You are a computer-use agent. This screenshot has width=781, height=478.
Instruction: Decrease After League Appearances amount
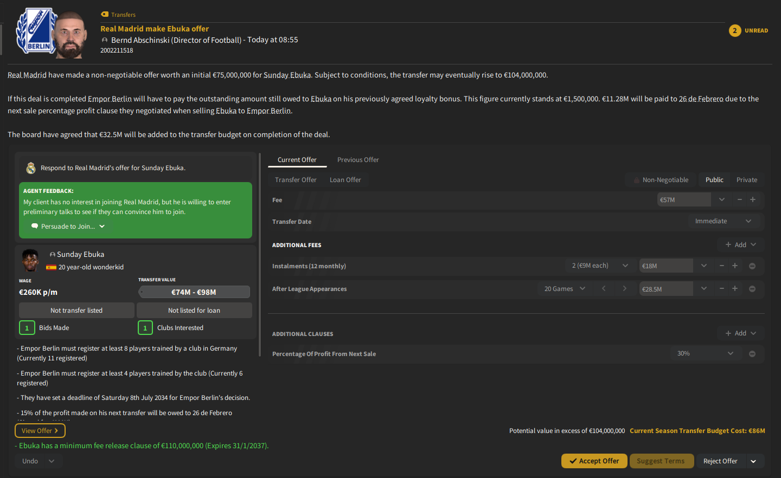point(722,288)
